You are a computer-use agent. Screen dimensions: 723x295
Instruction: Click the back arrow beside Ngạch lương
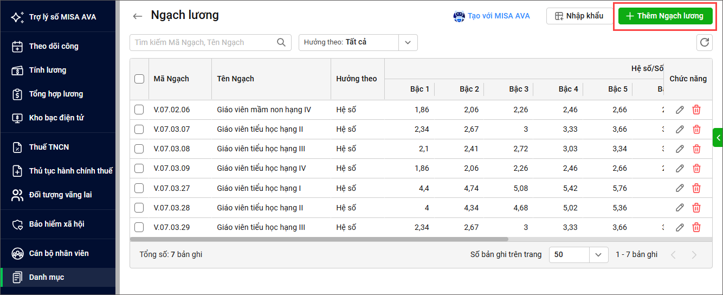coord(137,16)
